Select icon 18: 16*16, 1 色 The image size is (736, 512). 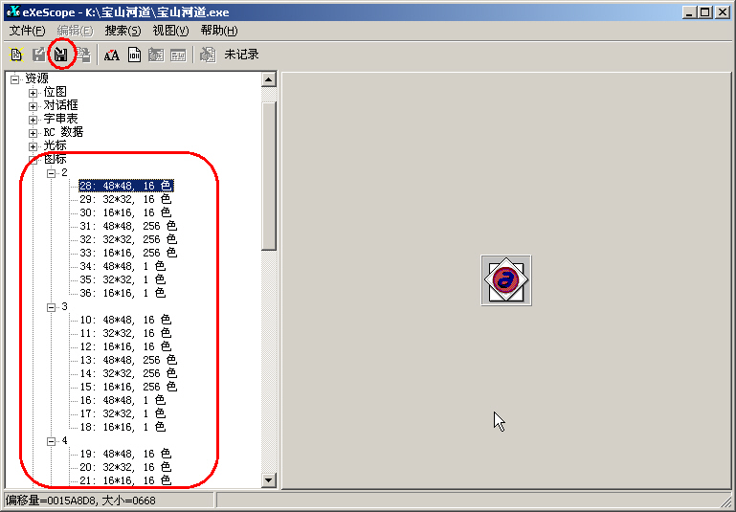pos(123,427)
